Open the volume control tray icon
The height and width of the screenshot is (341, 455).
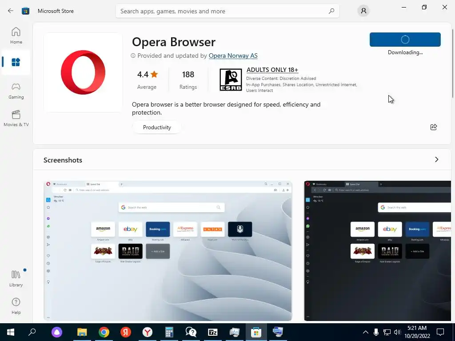[397, 332]
